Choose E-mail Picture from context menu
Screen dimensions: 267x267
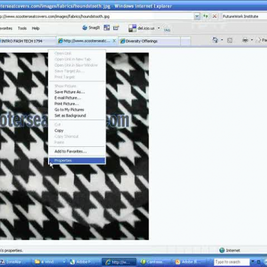pyautogui.click(x=77, y=98)
